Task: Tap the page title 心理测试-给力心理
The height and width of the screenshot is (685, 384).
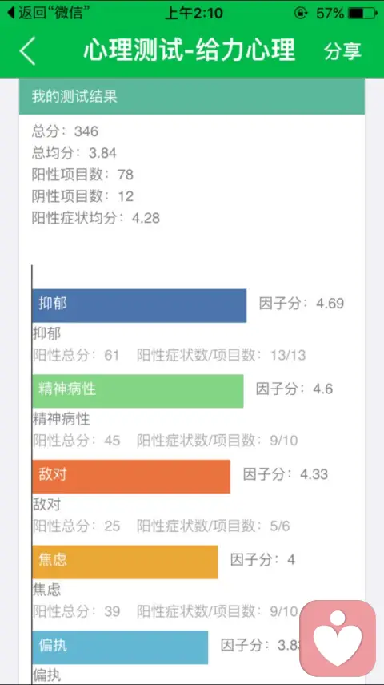Action: tap(190, 50)
